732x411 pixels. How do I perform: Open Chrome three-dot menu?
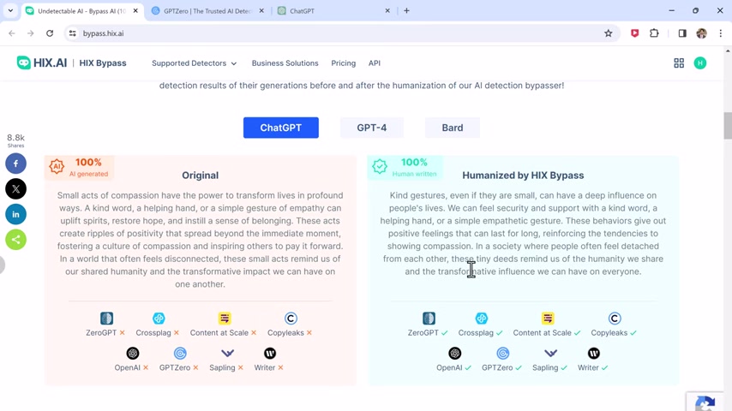click(720, 33)
